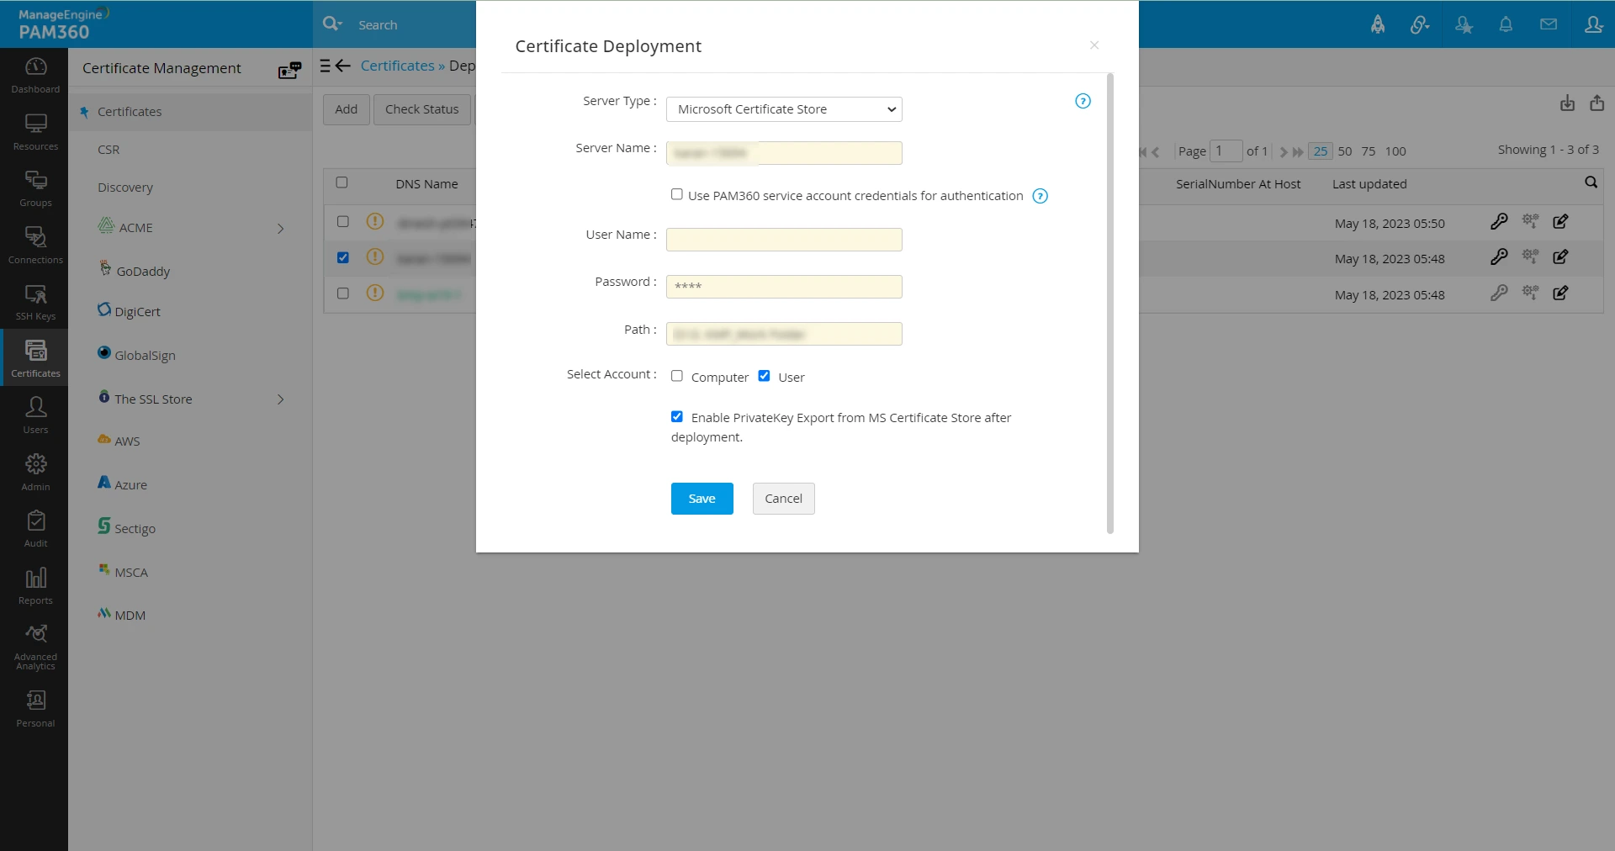Expand The SSL Store submenu
Image resolution: width=1615 pixels, height=851 pixels.
click(x=281, y=399)
